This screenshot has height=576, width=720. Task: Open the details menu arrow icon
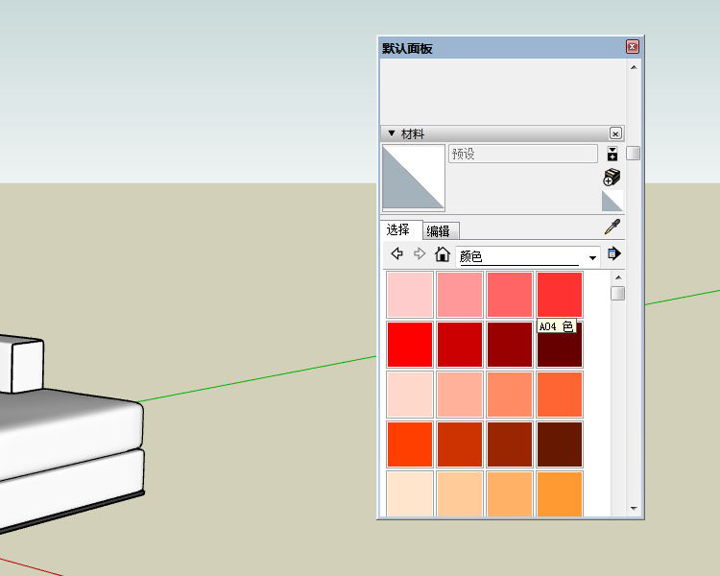point(614,254)
